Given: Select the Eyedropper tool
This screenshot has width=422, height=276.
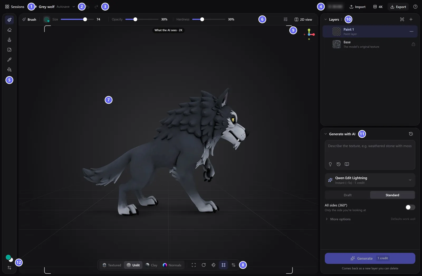Looking at the screenshot, I should click(9, 60).
